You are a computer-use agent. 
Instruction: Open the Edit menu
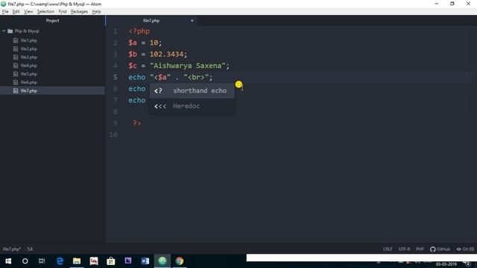point(16,12)
